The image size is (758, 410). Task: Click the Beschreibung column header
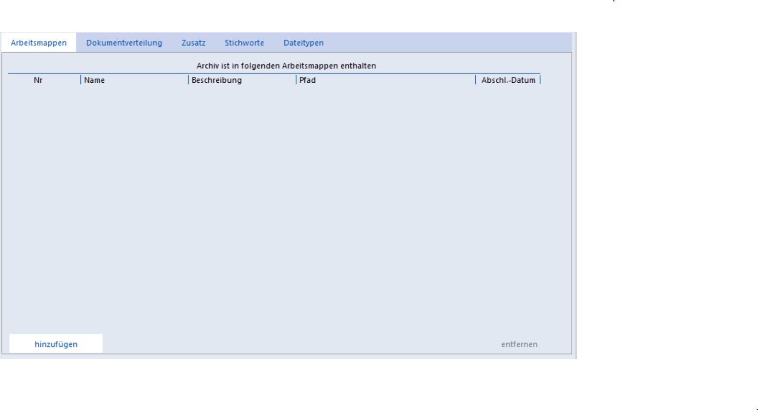[x=242, y=80]
